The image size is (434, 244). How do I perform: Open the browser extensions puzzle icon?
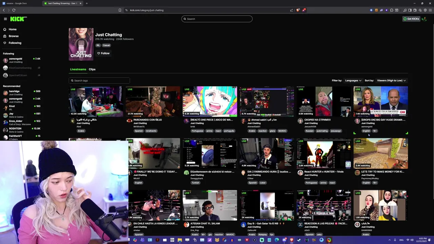(x=392, y=10)
